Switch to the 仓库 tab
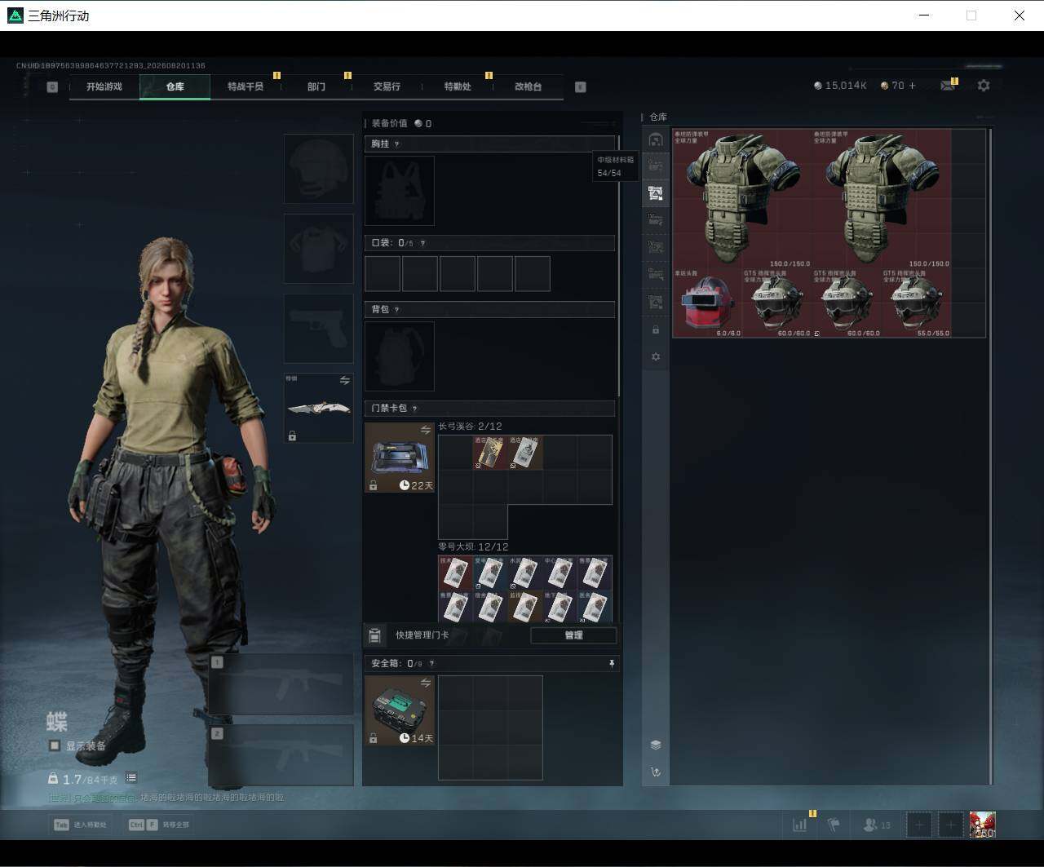Screen dimensions: 1044x867 click(175, 86)
